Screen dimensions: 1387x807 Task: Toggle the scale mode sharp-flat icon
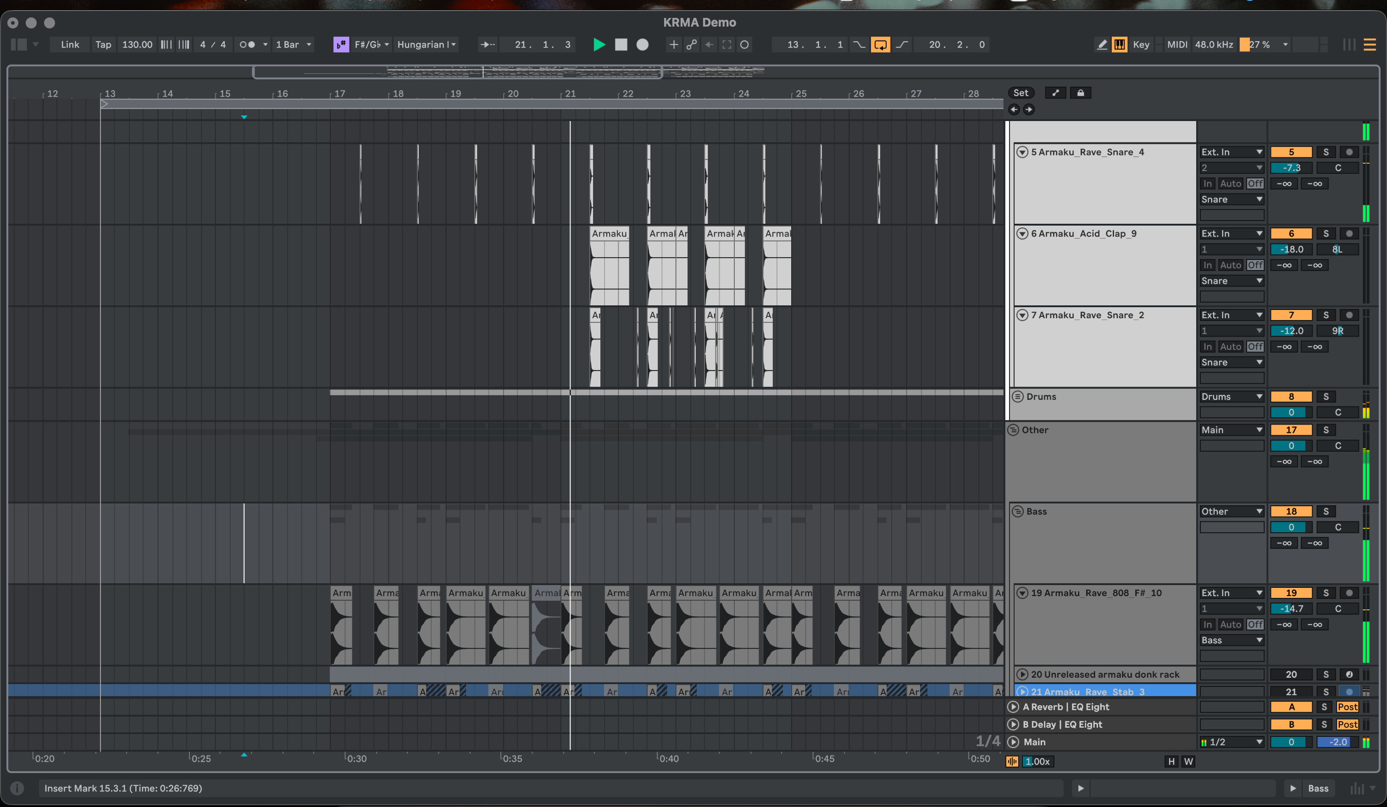click(x=341, y=44)
